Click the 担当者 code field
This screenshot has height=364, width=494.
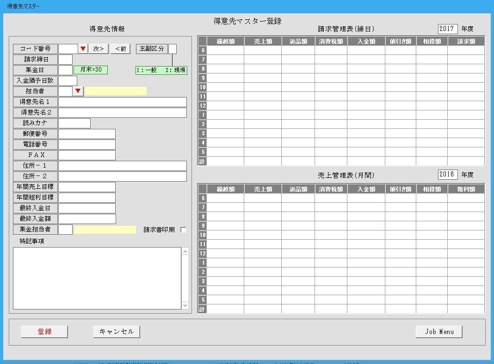66,91
